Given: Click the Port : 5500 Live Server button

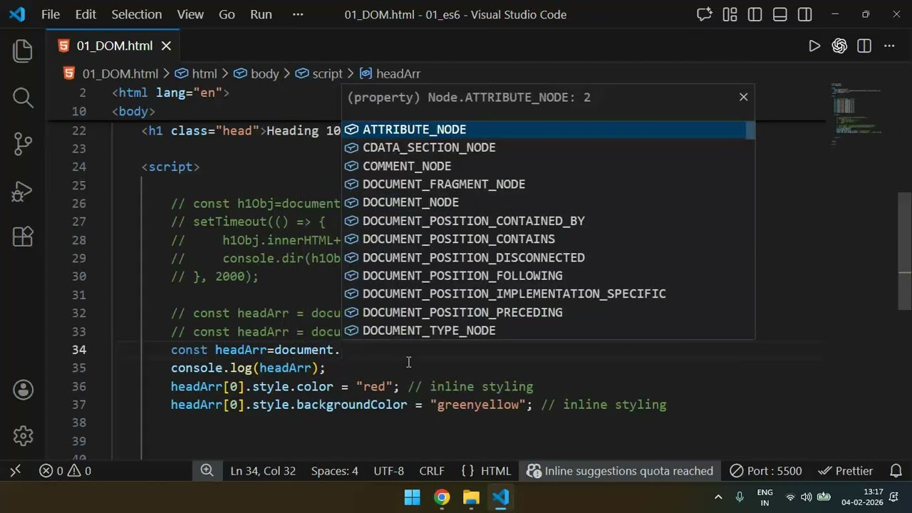Looking at the screenshot, I should pos(766,471).
